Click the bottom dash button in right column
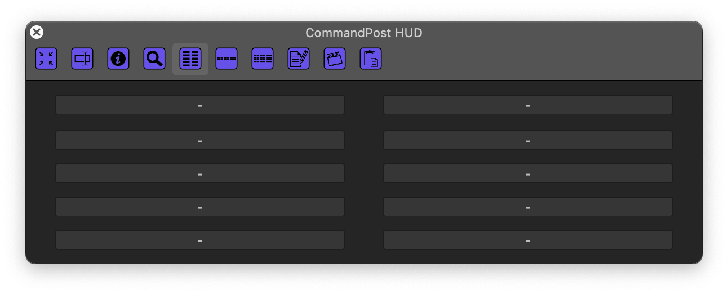Screen dimensions: 728x294 (528, 240)
